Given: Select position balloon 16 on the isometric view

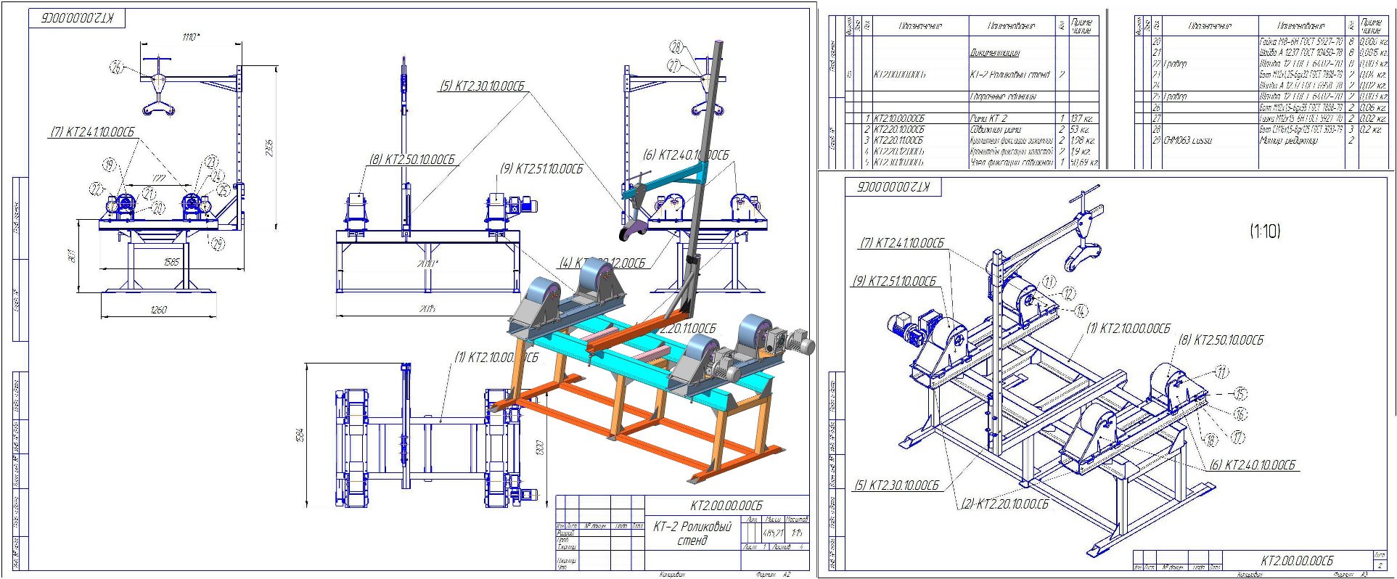Looking at the screenshot, I should [1240, 414].
